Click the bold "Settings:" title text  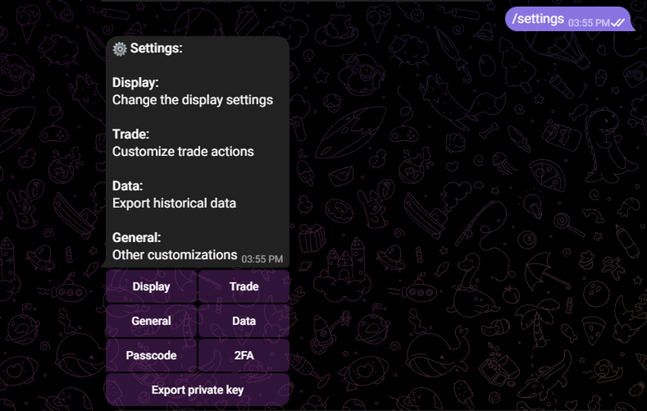click(x=156, y=49)
